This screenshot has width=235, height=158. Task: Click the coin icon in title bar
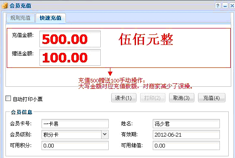pos(5,6)
